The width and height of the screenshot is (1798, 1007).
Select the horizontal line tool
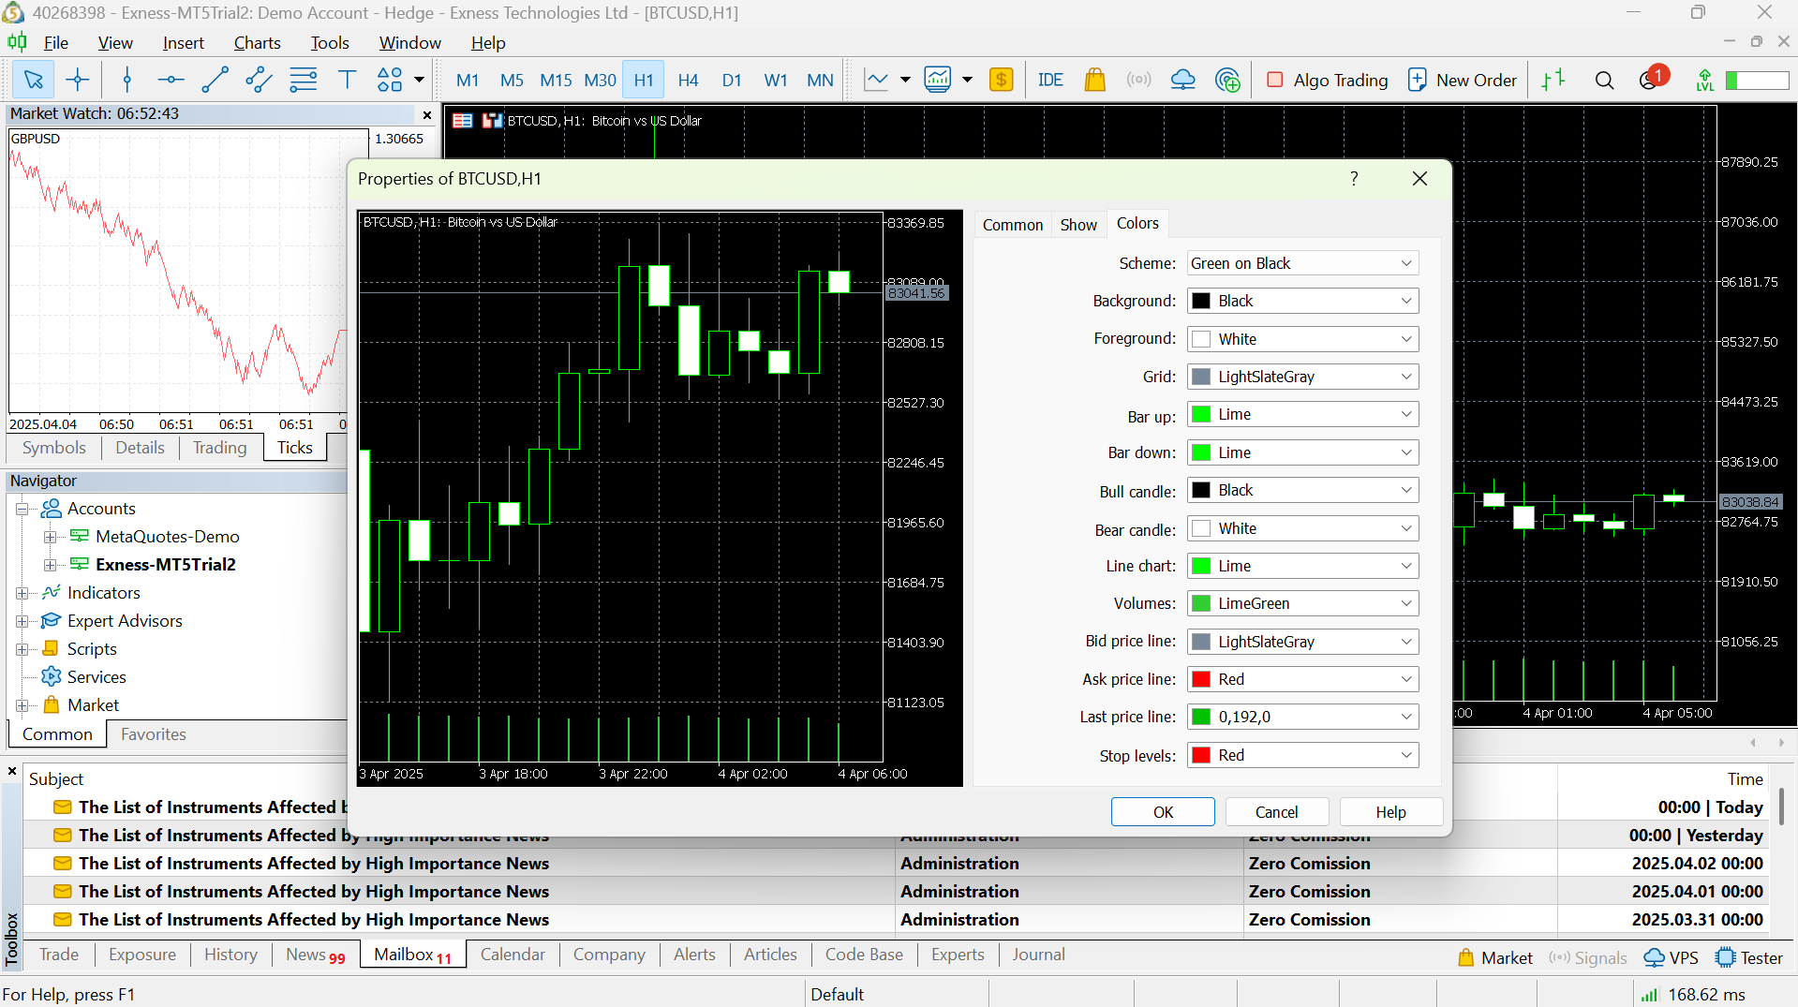(x=171, y=80)
